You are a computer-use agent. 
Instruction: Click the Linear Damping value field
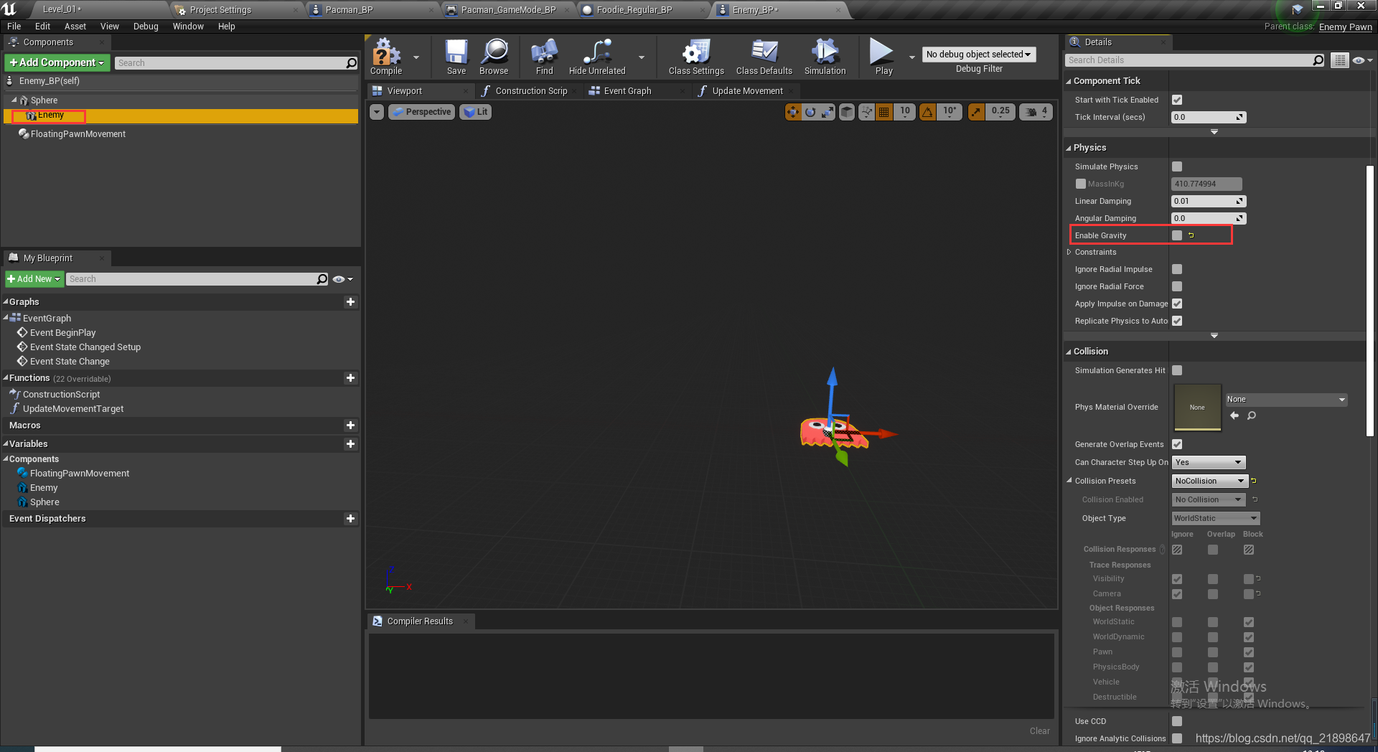pos(1209,201)
